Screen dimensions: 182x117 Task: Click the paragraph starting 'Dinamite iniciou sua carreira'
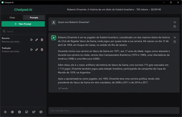point(114,55)
